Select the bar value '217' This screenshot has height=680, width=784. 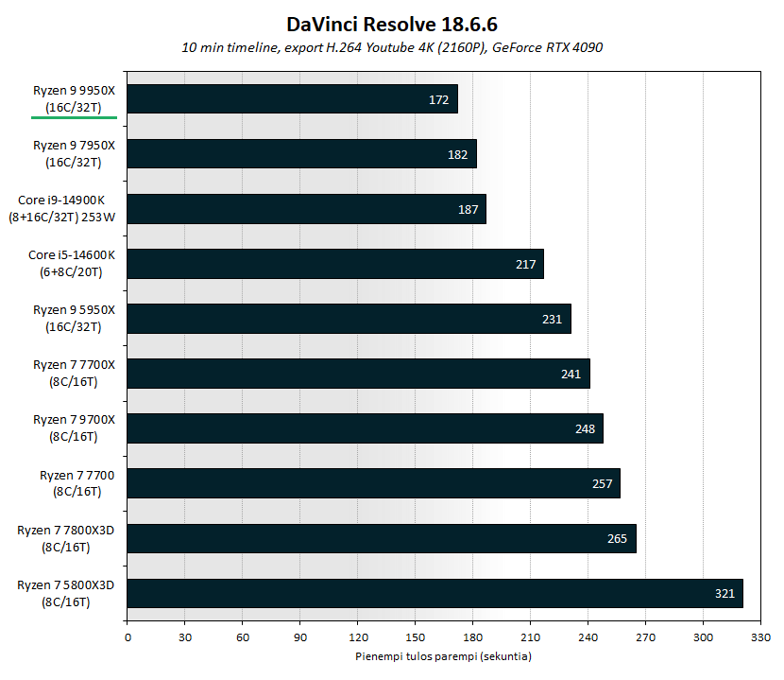(525, 265)
